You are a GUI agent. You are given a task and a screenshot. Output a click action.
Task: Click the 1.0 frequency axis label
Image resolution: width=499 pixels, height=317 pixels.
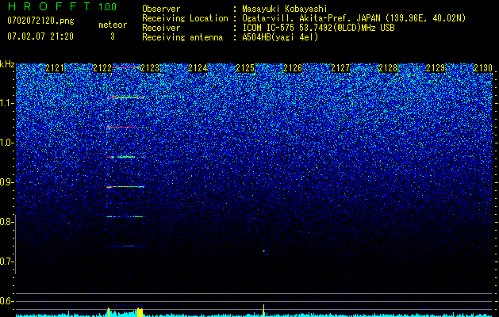click(6, 143)
